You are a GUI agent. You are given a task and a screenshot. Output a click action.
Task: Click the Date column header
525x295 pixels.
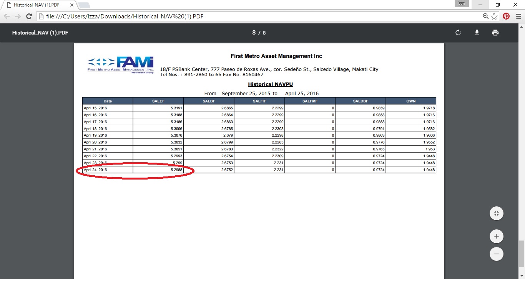108,101
